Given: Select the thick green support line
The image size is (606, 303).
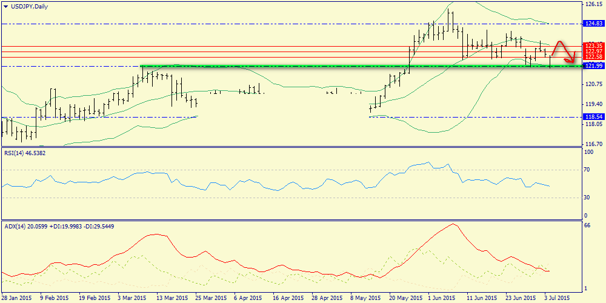Looking at the screenshot, I should click(x=303, y=65).
